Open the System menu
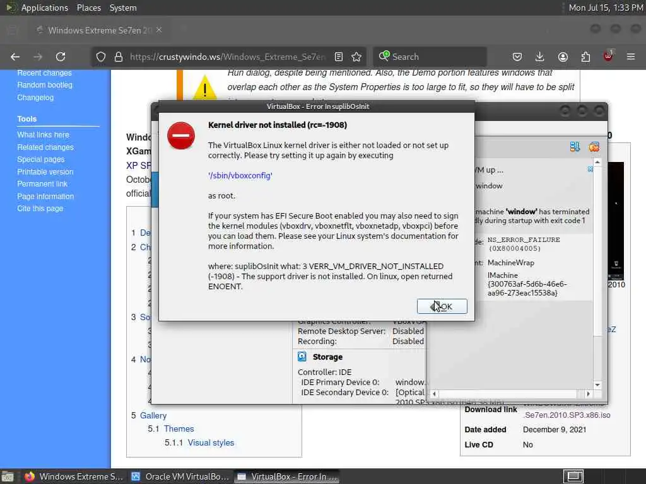The height and width of the screenshot is (484, 646). click(x=123, y=8)
